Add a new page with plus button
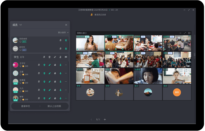Viewport: 205px width, 131px height. [x=105, y=119]
